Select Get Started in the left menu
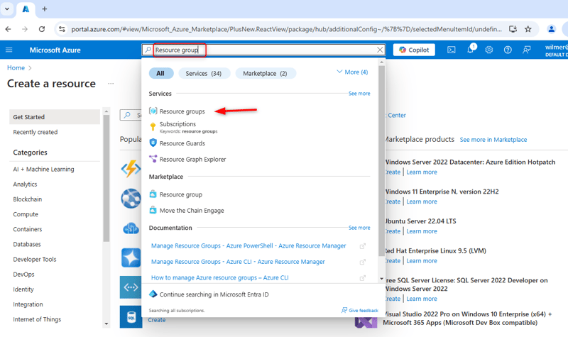 coord(55,117)
